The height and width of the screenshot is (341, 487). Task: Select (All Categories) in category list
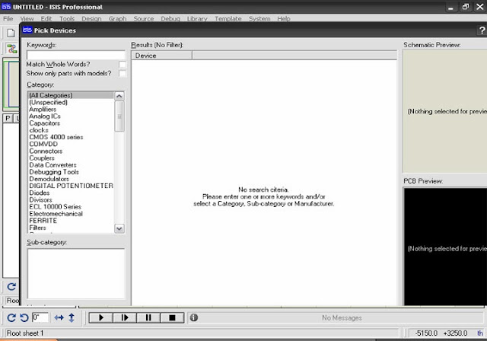(71, 95)
